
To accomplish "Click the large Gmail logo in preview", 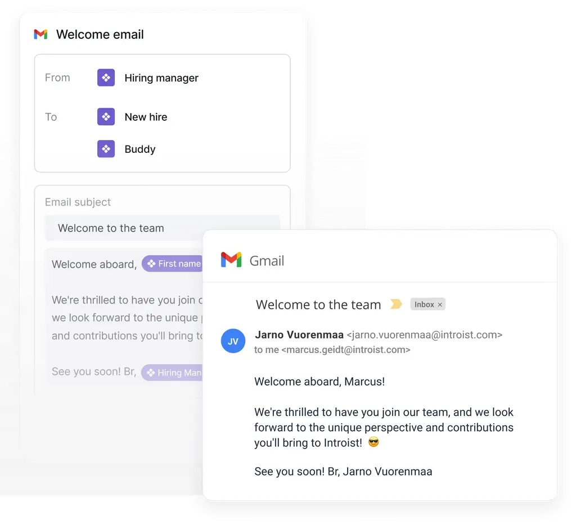I will click(x=231, y=260).
